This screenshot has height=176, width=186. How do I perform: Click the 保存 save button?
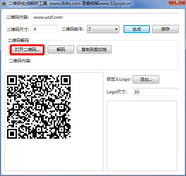point(165,29)
